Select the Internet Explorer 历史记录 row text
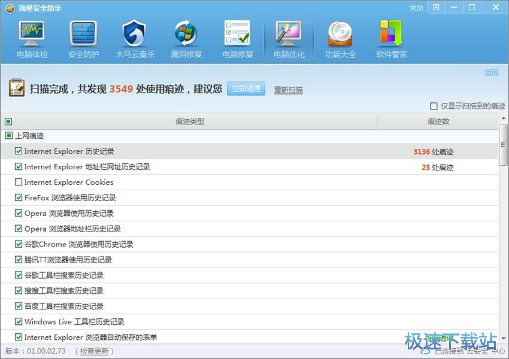The image size is (509, 359). (x=69, y=151)
